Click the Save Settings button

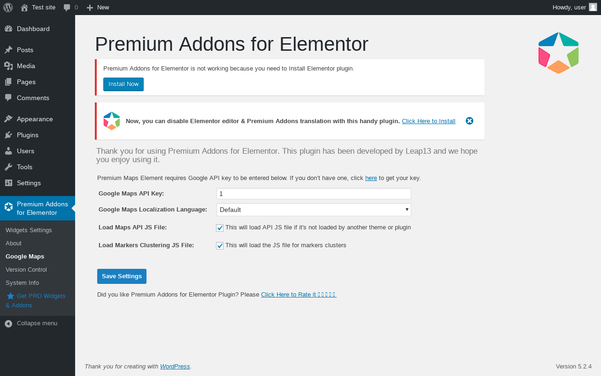(122, 276)
